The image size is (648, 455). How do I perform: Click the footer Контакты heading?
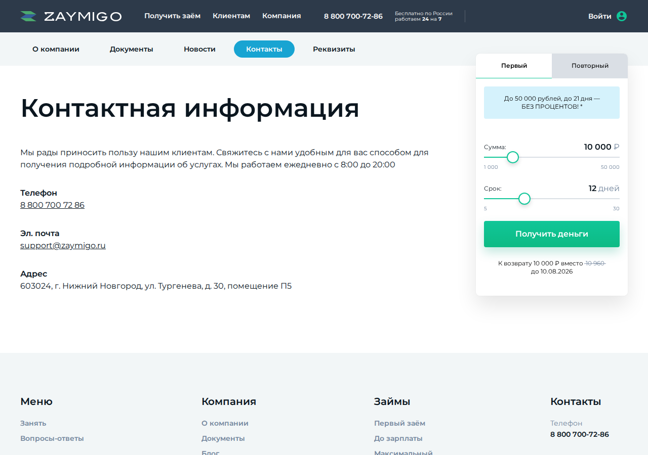[576, 401]
